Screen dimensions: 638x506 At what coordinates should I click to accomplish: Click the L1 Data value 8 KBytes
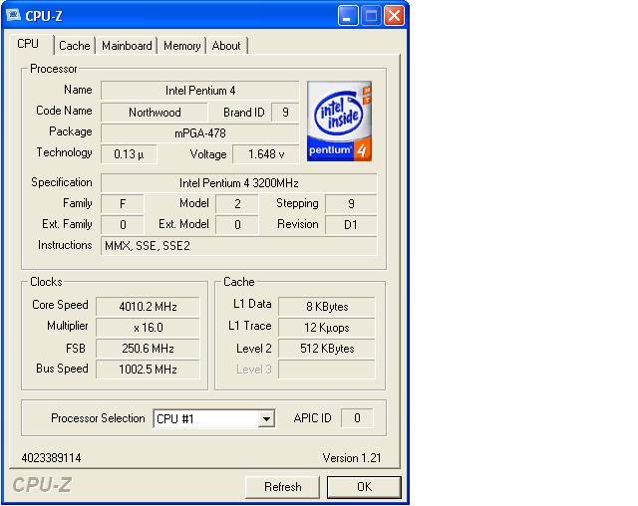[327, 307]
